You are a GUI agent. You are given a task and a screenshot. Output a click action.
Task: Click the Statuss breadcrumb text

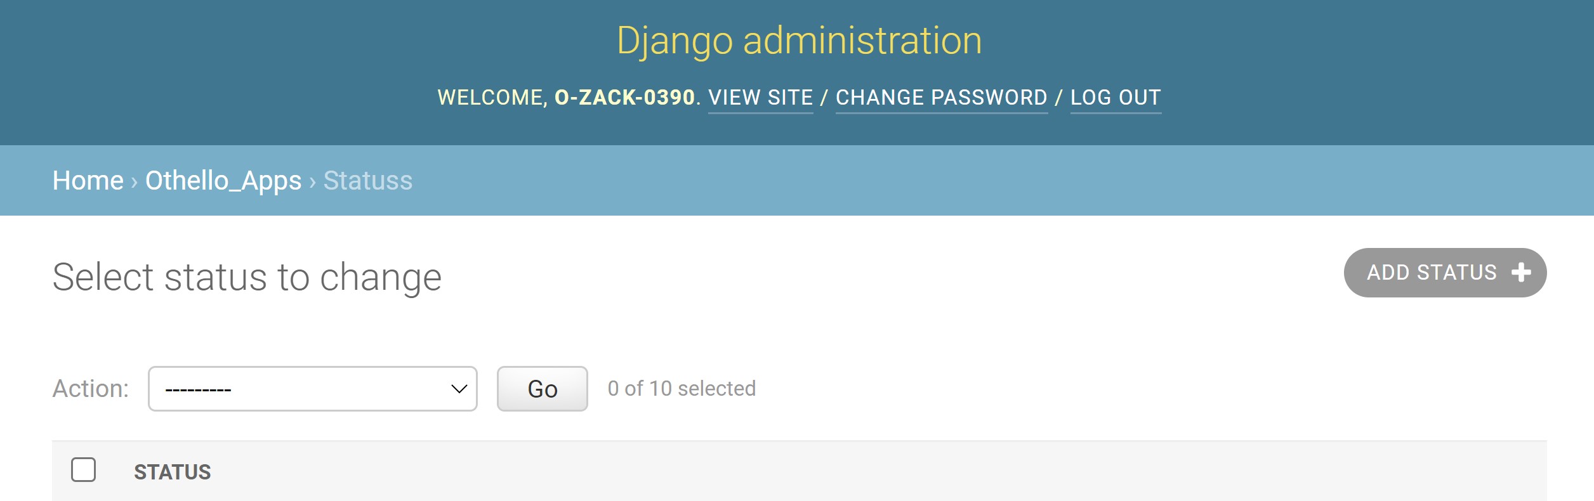[x=368, y=181]
